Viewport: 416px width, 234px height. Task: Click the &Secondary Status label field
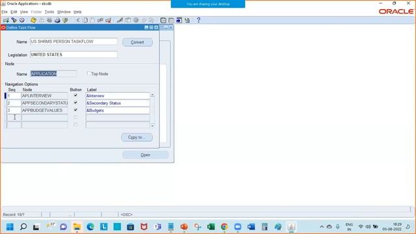tap(118, 103)
